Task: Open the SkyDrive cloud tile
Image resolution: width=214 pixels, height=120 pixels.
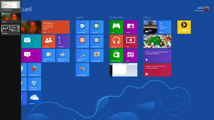Action: point(34,98)
